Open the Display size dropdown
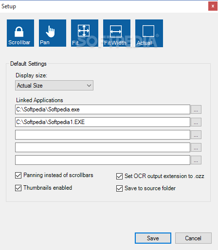Image resolution: width=218 pixels, height=250 pixels. point(54,86)
